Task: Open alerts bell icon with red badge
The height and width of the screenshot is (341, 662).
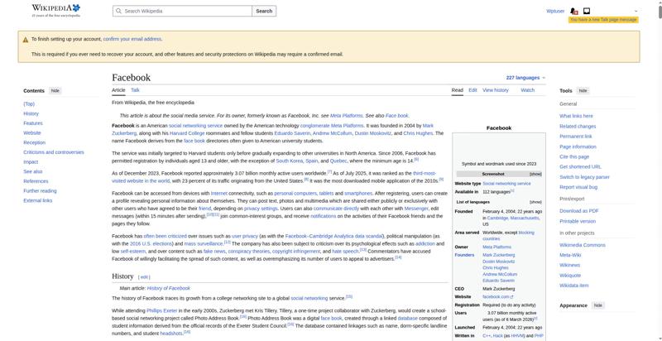Action: point(573,11)
